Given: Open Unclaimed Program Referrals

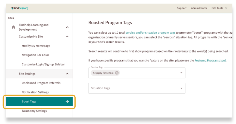Looking at the screenshot, I should tap(41, 83).
